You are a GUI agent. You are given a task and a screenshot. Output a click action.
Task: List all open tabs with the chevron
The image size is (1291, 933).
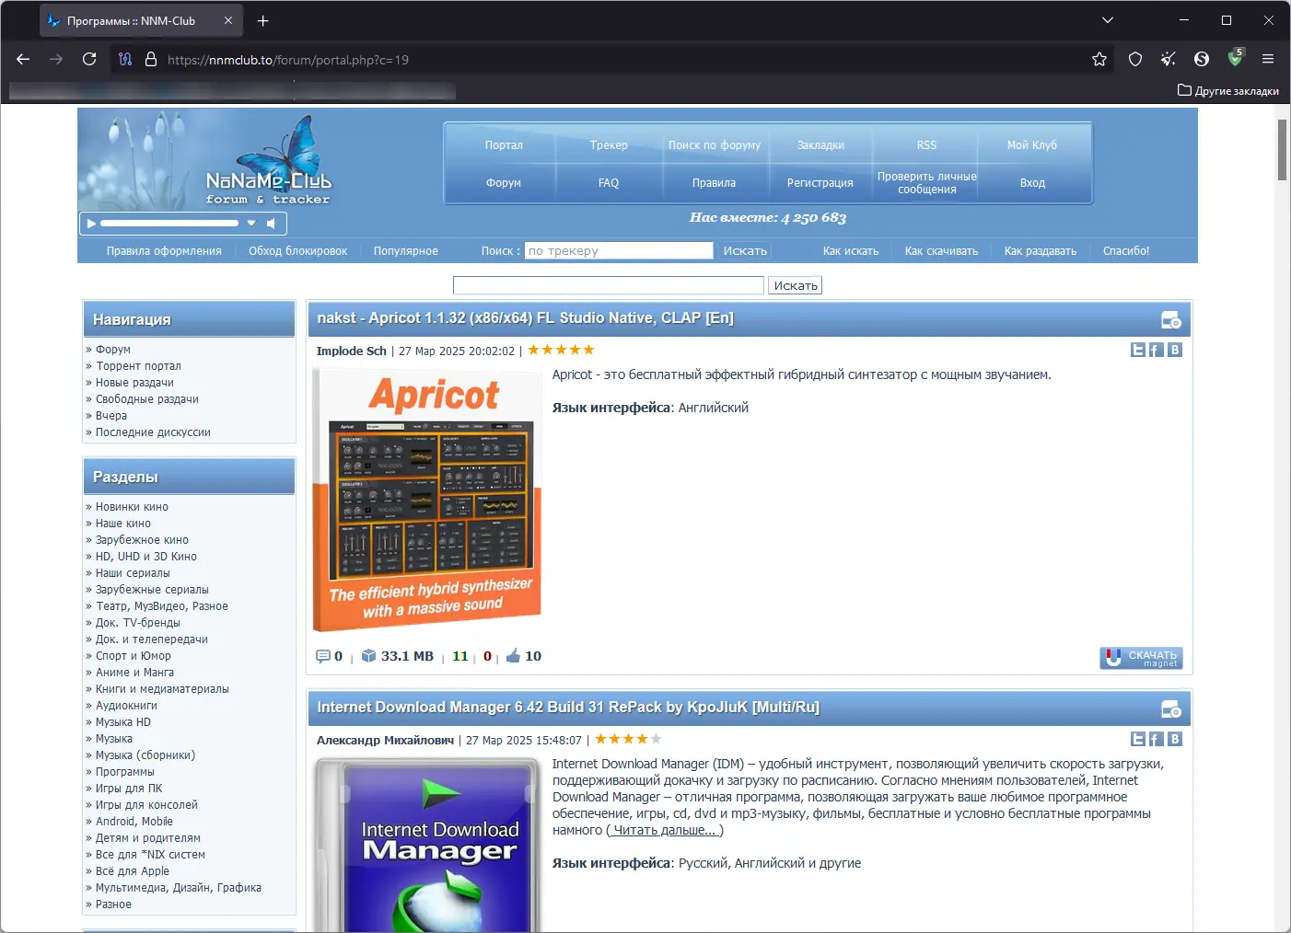[1108, 20]
